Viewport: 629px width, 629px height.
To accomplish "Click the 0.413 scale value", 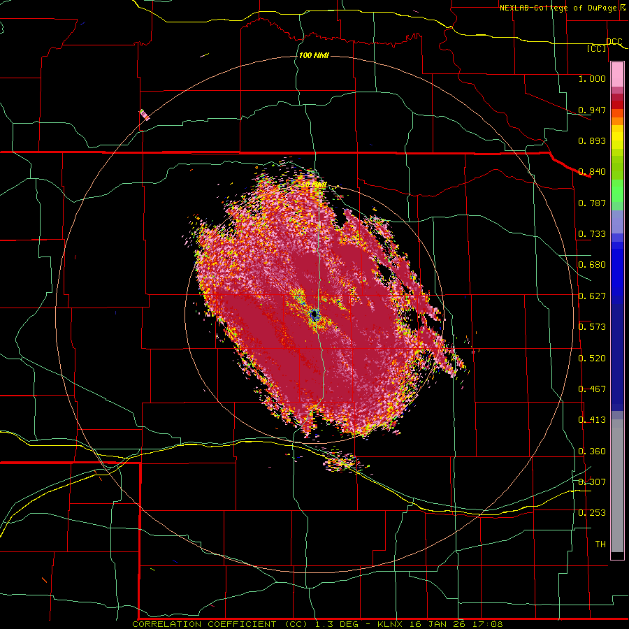I will tap(592, 420).
